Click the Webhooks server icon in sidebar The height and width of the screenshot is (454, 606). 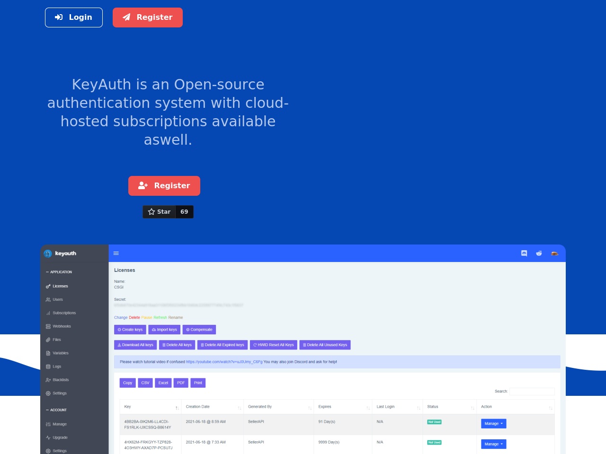click(48, 326)
